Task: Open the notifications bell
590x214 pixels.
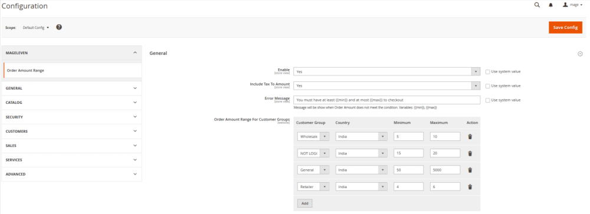Action: (x=551, y=5)
